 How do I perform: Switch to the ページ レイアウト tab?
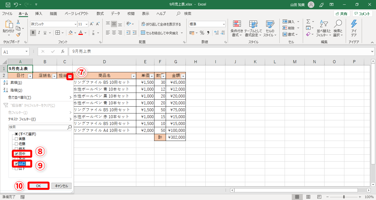tap(77, 13)
